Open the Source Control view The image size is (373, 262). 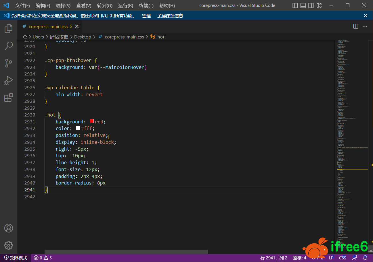pos(9,63)
